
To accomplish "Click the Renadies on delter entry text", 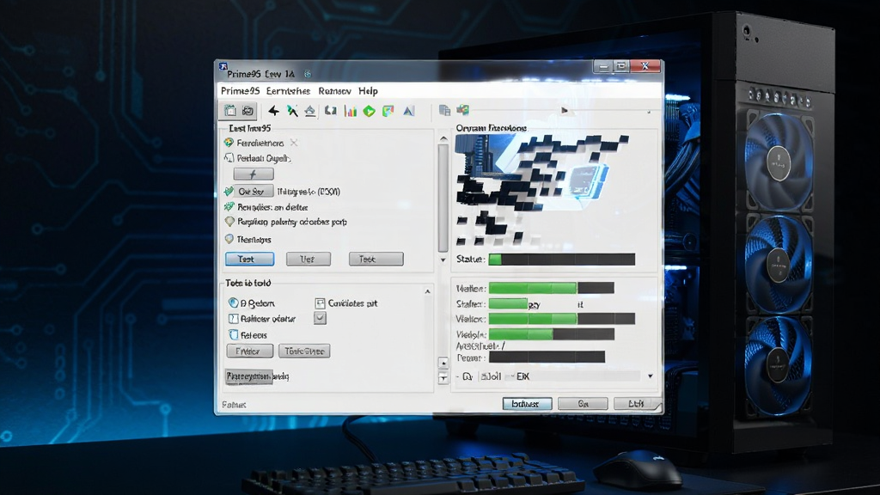I will (272, 207).
